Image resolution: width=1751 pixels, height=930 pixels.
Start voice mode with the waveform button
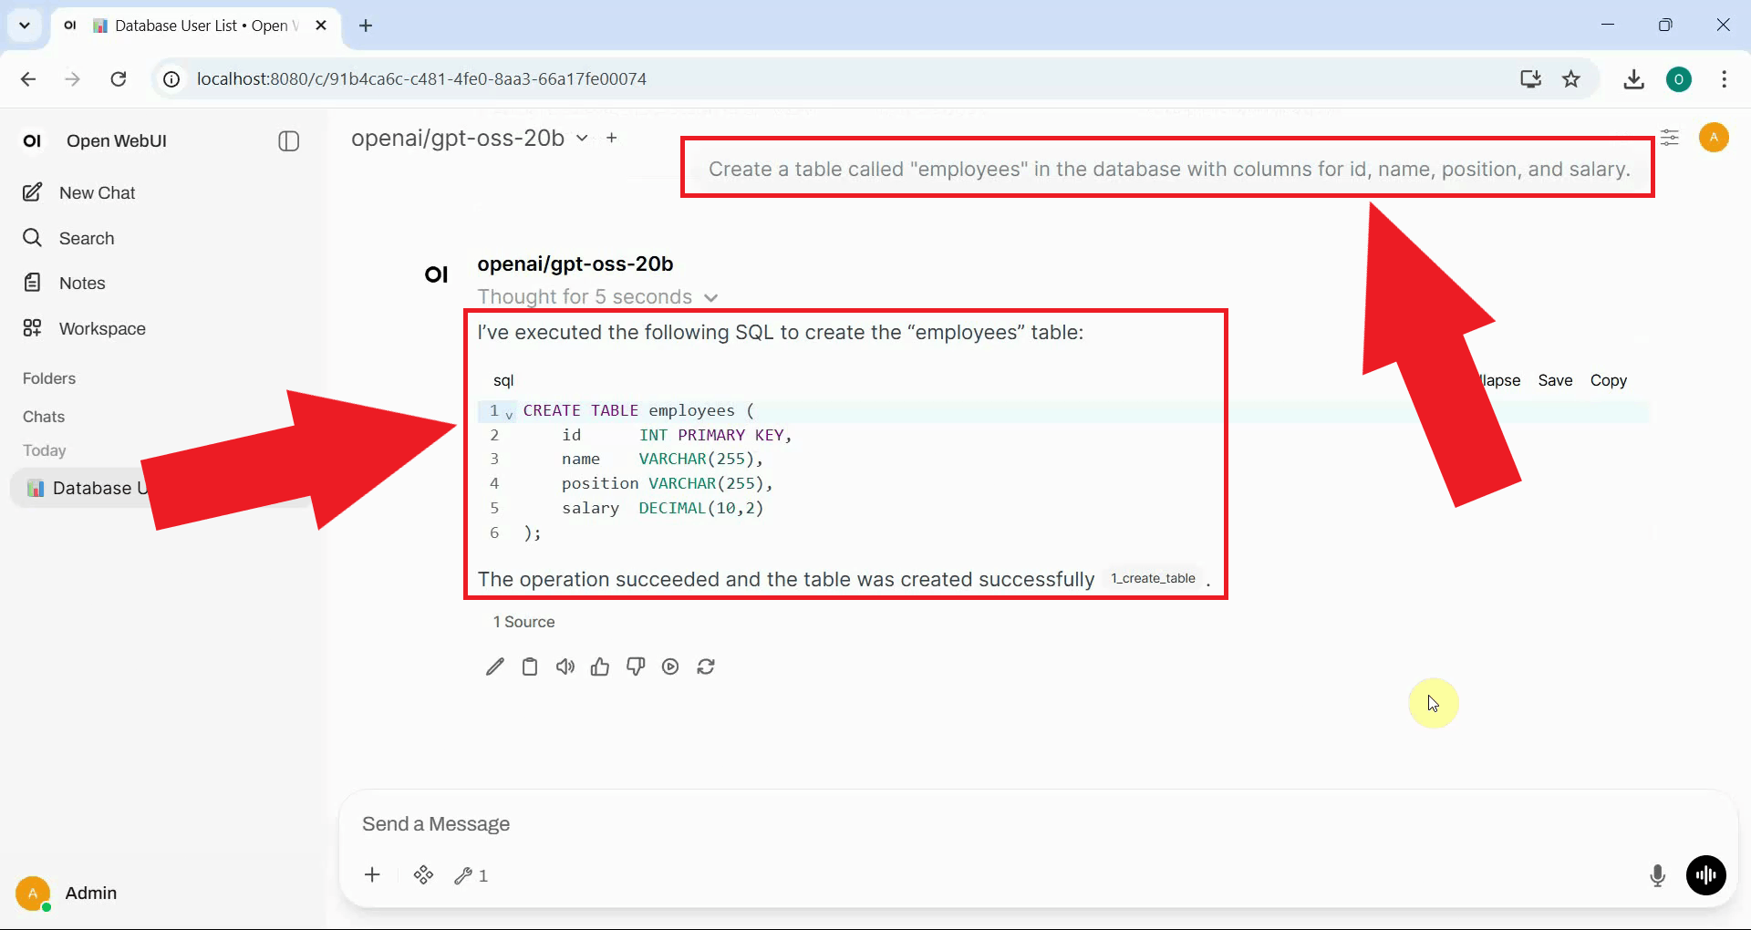1706,875
